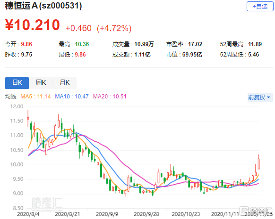275x219 pixels.
Task: Click the 均线 label
Action: pyautogui.click(x=11, y=97)
